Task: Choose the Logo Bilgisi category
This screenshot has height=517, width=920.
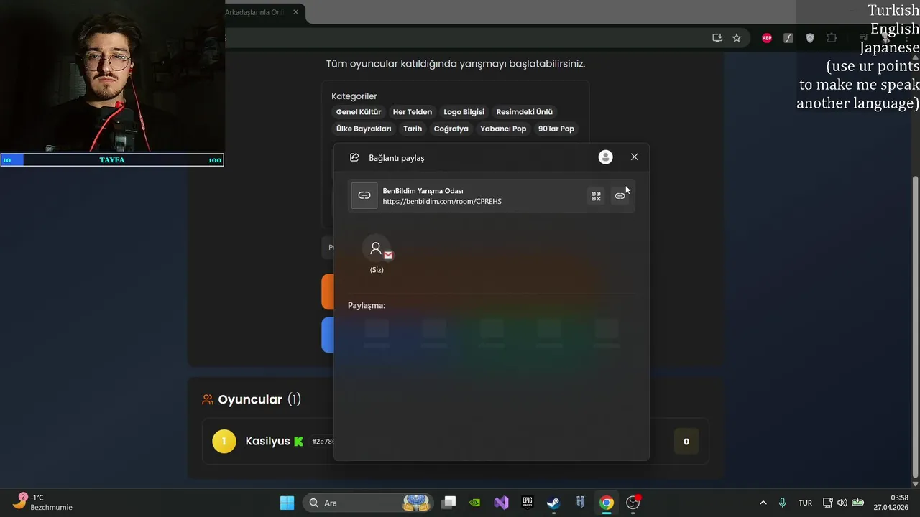Action: pyautogui.click(x=464, y=112)
